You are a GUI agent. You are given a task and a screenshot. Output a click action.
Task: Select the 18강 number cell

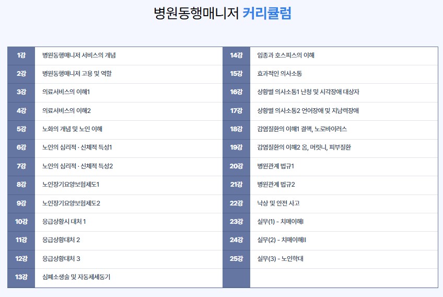236,129
